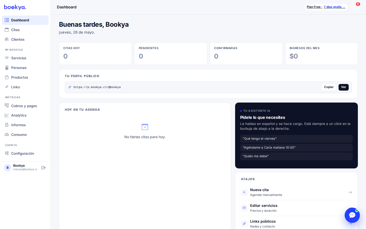Image resolution: width=366 pixels, height=229 pixels.
Task: Open Clientes via its people icon
Action: [7, 39]
